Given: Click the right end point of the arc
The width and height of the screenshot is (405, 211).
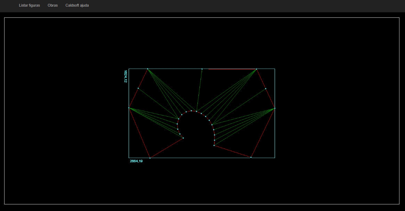Looking at the screenshot, I should click(214, 146).
